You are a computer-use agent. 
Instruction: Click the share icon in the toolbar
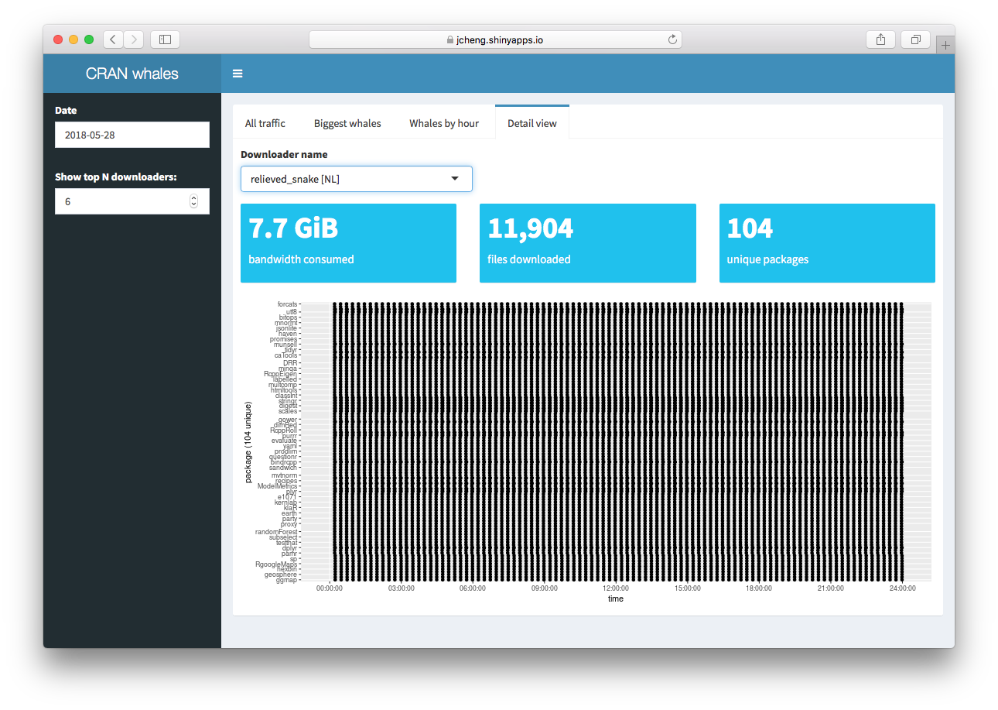[x=880, y=39]
